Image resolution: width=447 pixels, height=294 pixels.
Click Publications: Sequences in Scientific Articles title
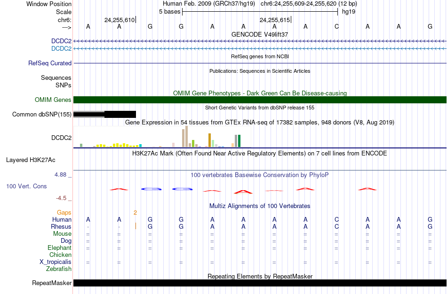tap(260, 71)
